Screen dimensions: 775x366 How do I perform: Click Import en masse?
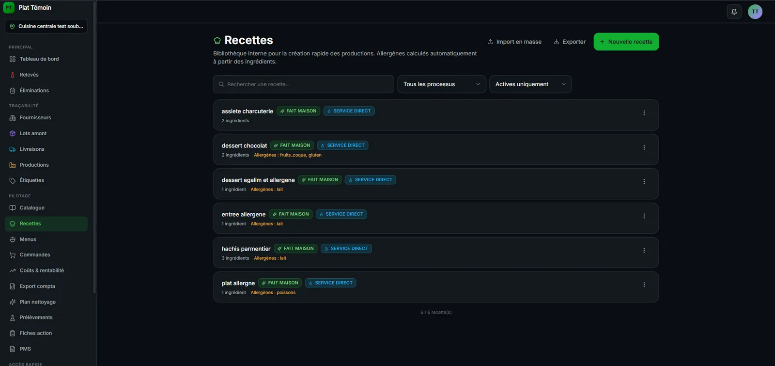(514, 42)
